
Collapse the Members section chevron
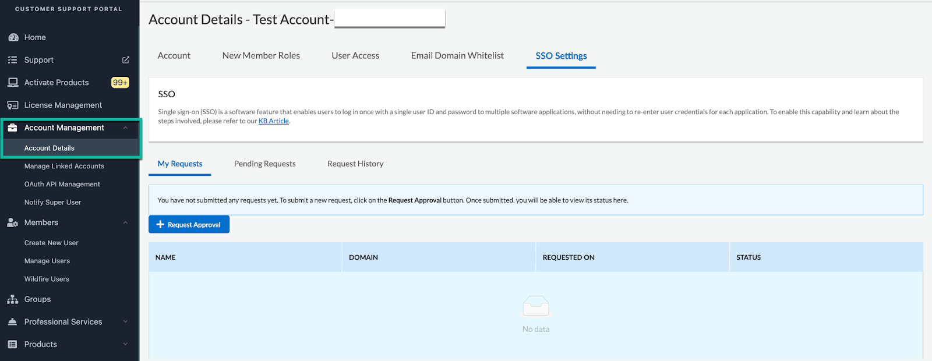(125, 222)
